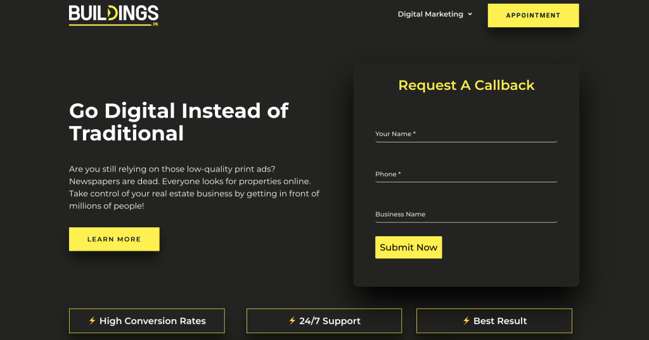Open the Digital Marketing menu

click(x=430, y=14)
